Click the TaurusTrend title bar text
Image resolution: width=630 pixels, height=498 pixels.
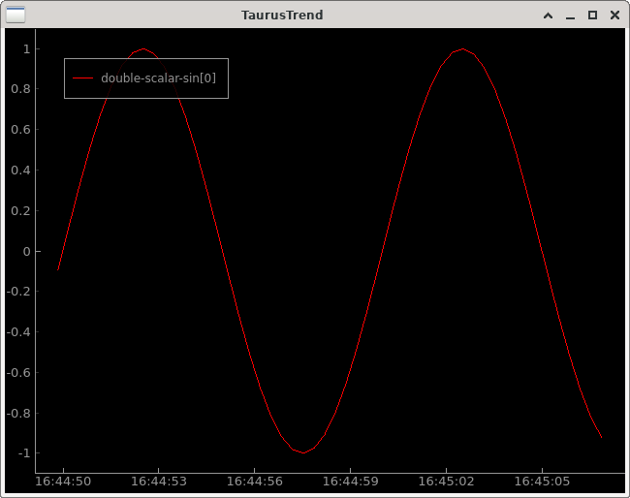pyautogui.click(x=282, y=16)
